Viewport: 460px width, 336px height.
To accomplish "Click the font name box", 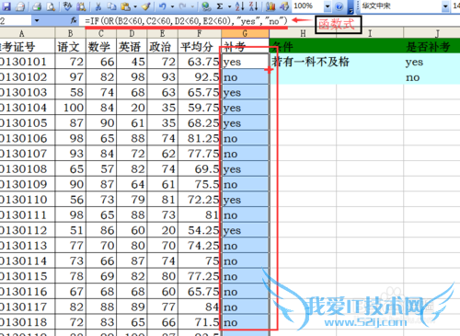I will 401,6.
